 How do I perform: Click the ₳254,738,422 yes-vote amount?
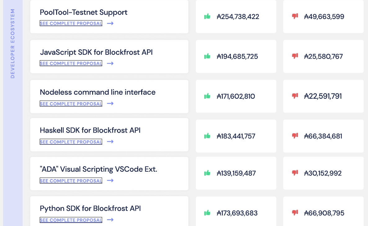tap(238, 17)
